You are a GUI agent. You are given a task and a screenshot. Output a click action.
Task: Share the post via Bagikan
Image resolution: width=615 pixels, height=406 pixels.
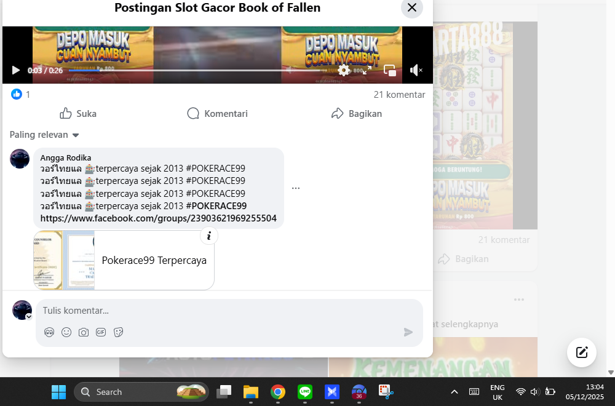[357, 113]
